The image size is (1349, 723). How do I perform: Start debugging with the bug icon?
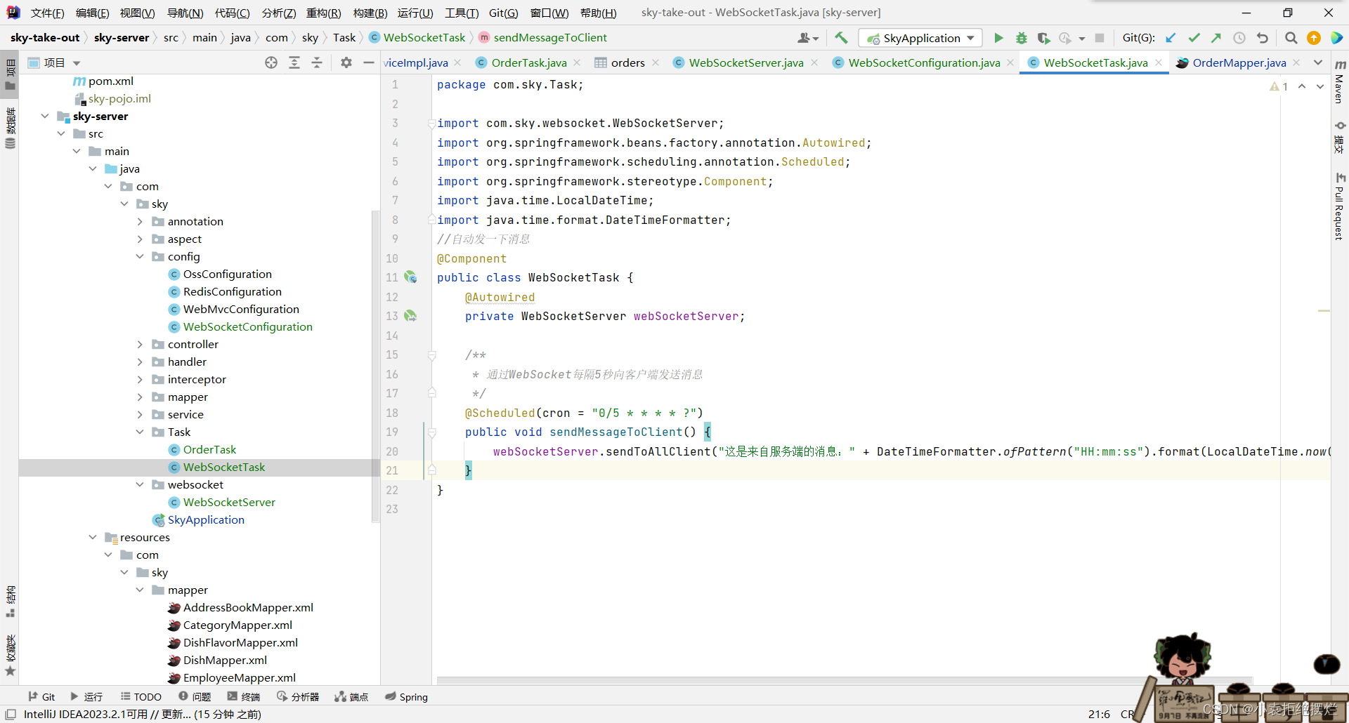coord(1021,38)
